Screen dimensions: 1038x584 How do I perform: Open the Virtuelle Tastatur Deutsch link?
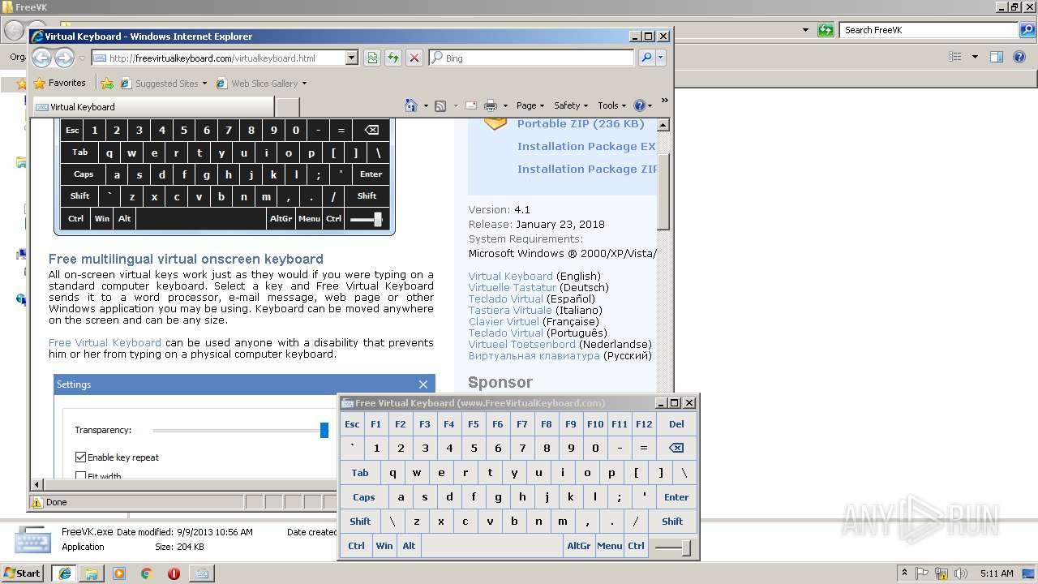[513, 287]
